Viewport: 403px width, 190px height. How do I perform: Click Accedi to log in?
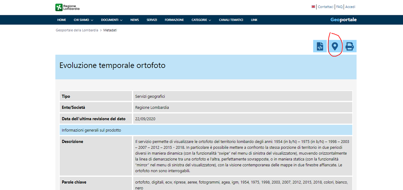coord(350,7)
